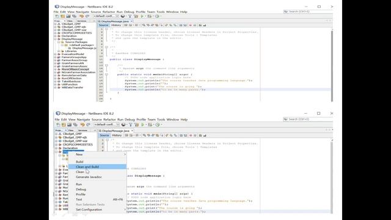Click Source view button in upper editor
Image resolution: width=391 pixels, height=220 pixels.
tap(103, 25)
